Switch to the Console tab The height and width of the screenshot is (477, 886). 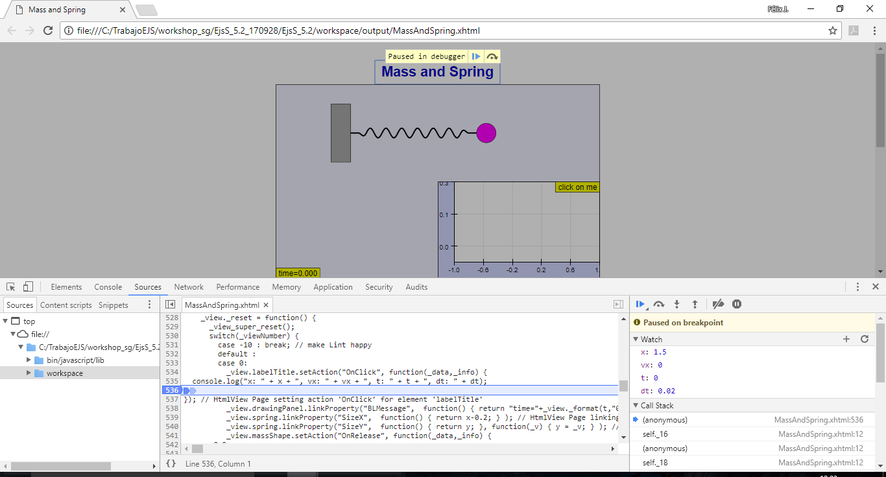point(108,287)
